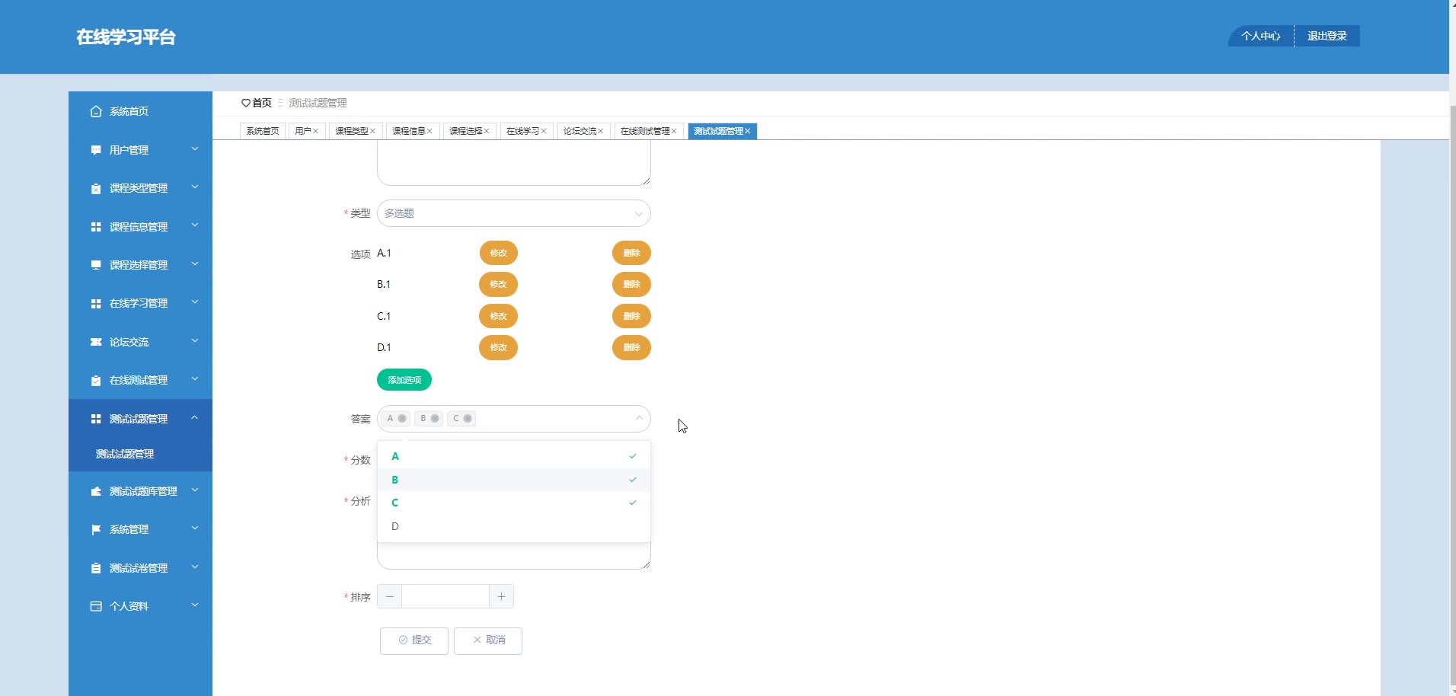The width and height of the screenshot is (1456, 696).
Task: Deselect option B in answer dropdown
Action: click(514, 480)
